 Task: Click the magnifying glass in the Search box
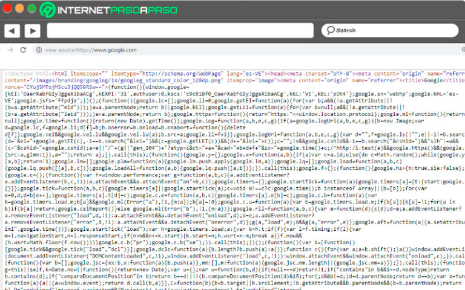(330, 30)
